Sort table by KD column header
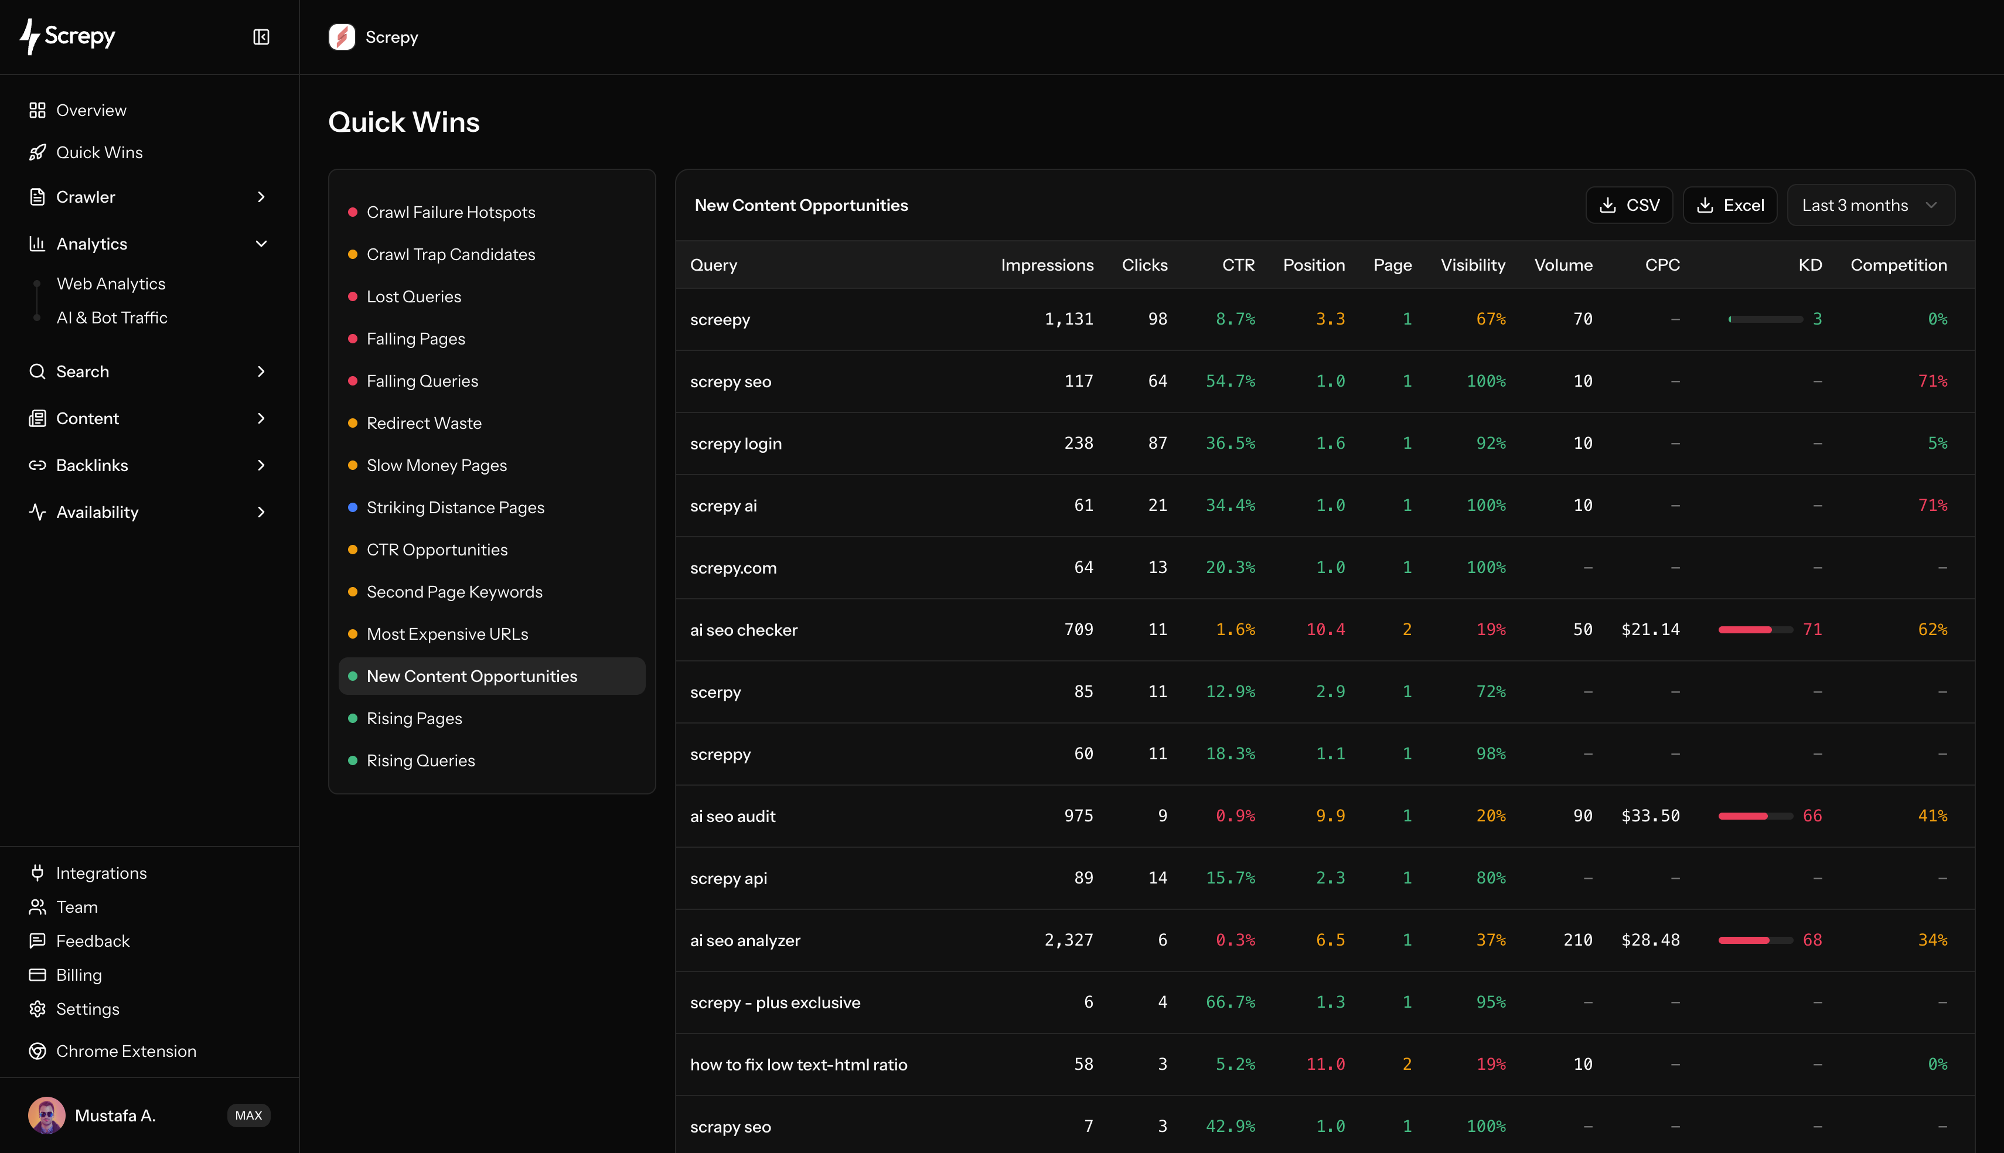Viewport: 2004px width, 1153px height. [x=1810, y=264]
